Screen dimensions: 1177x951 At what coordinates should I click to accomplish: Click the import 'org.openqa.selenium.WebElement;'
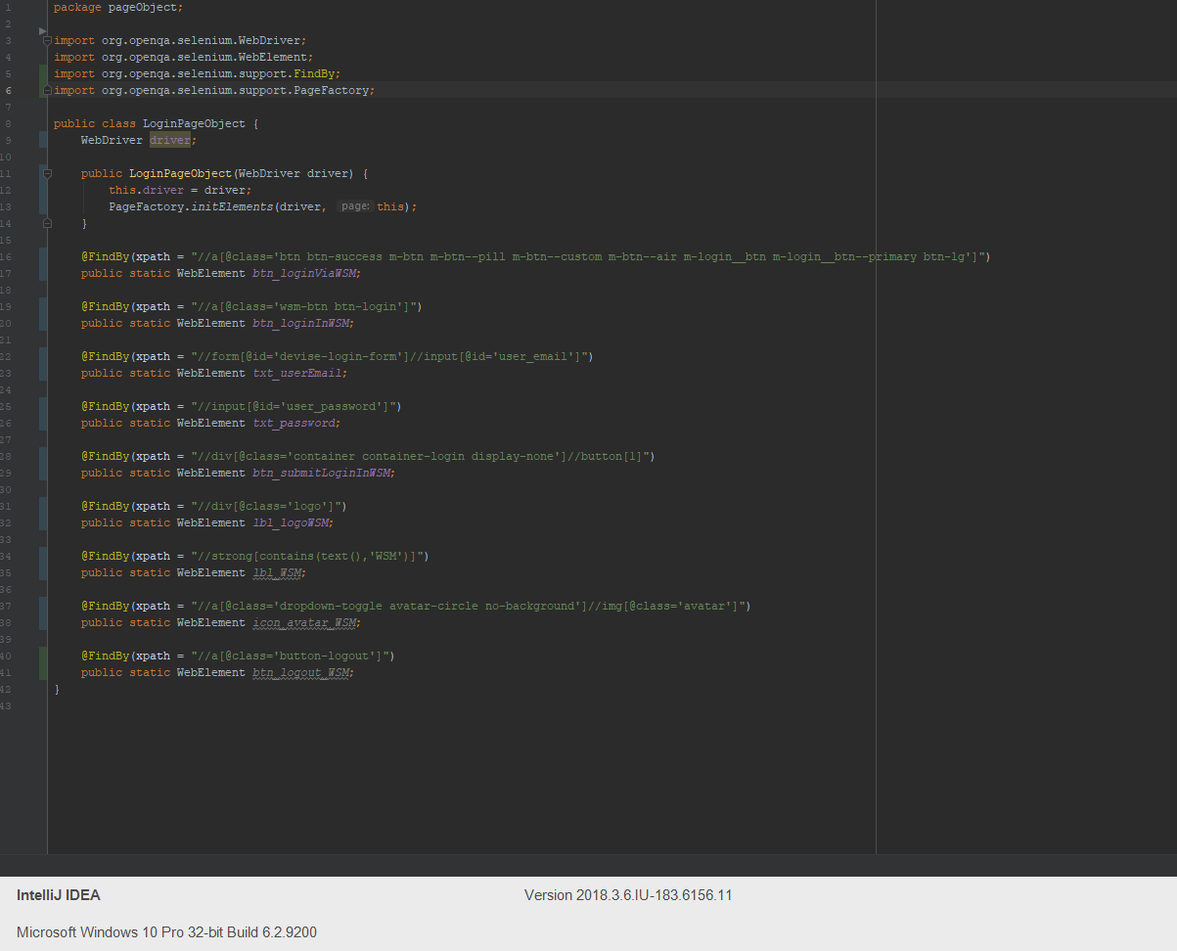pos(207,57)
